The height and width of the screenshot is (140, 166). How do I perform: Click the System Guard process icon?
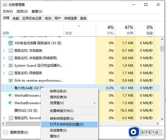11,66
